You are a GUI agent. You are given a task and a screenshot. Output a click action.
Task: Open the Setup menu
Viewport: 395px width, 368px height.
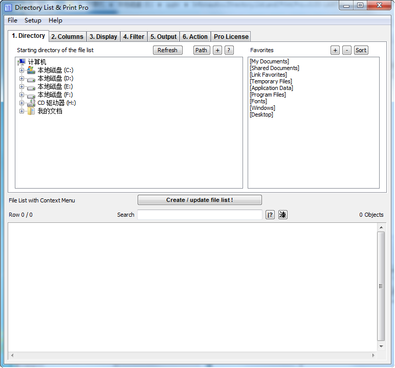pyautogui.click(x=33, y=20)
